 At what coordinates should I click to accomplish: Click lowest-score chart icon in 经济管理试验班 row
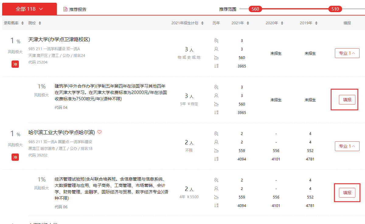coord(216,197)
